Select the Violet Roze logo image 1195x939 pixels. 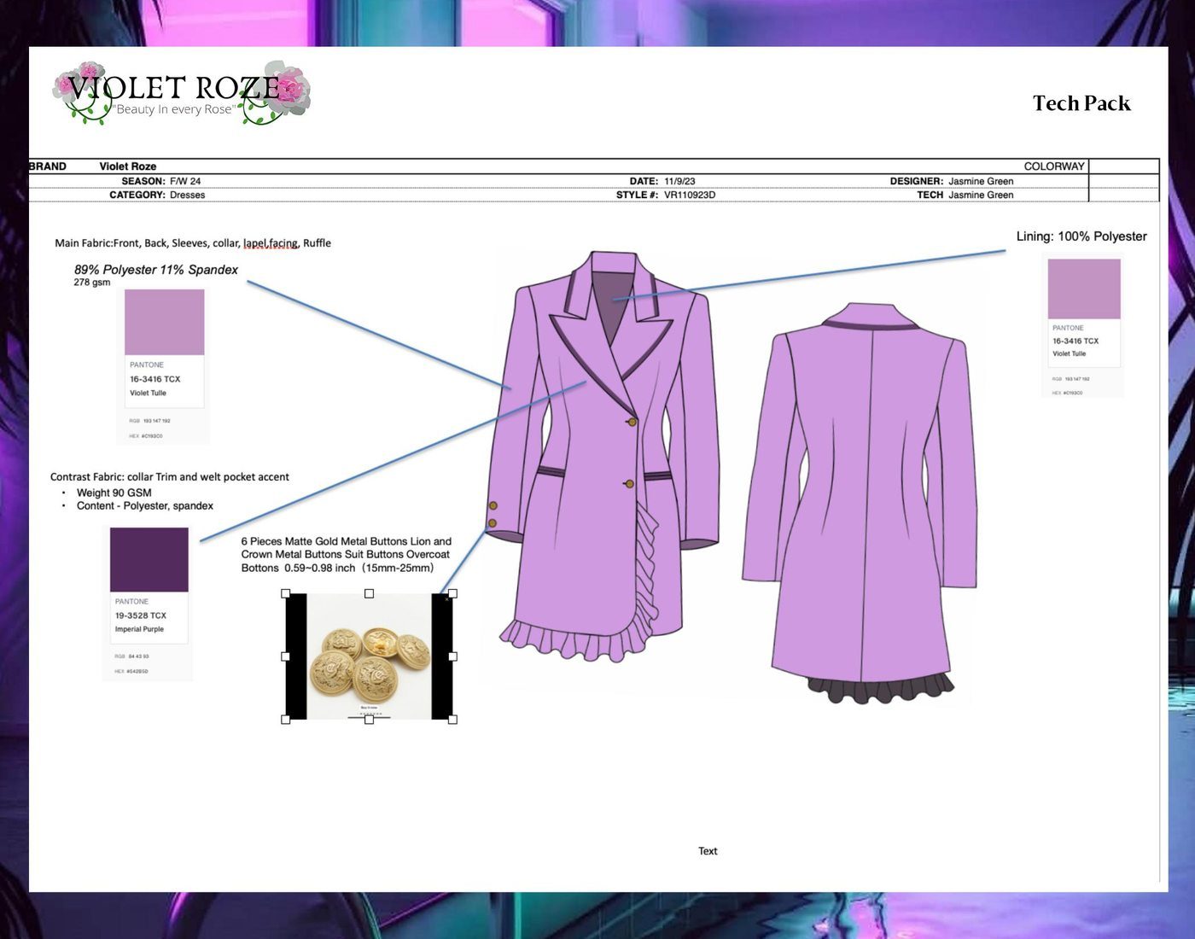(182, 92)
